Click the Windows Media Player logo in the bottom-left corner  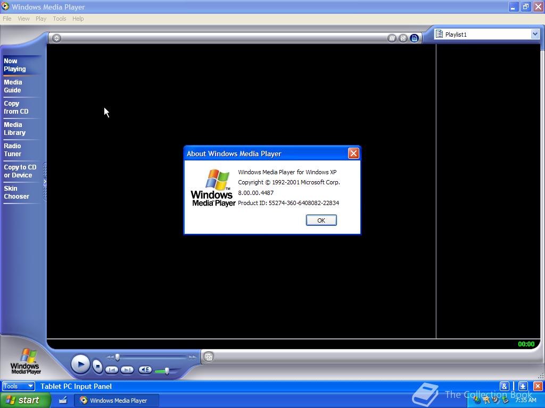tap(26, 362)
